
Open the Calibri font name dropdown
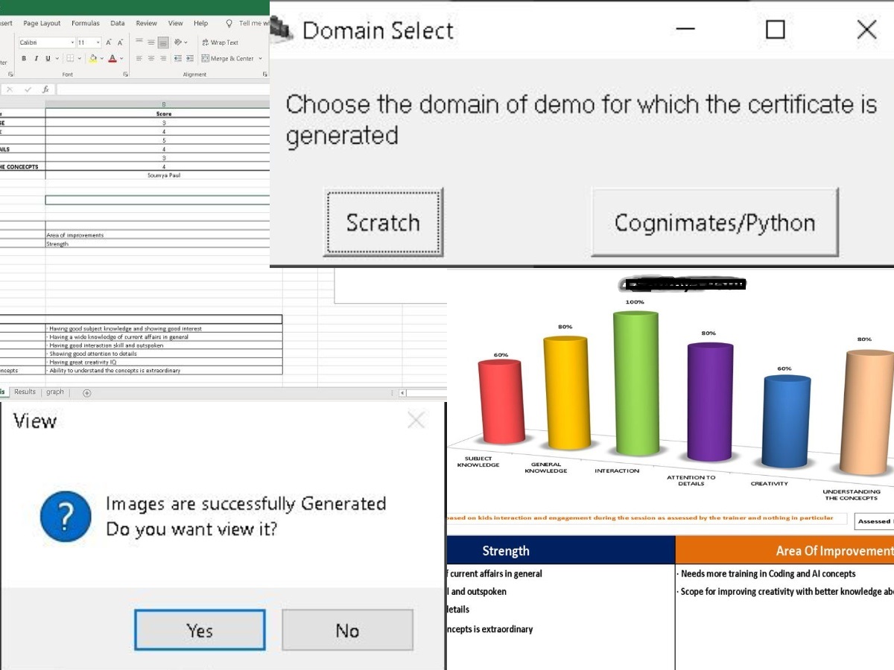pos(72,42)
